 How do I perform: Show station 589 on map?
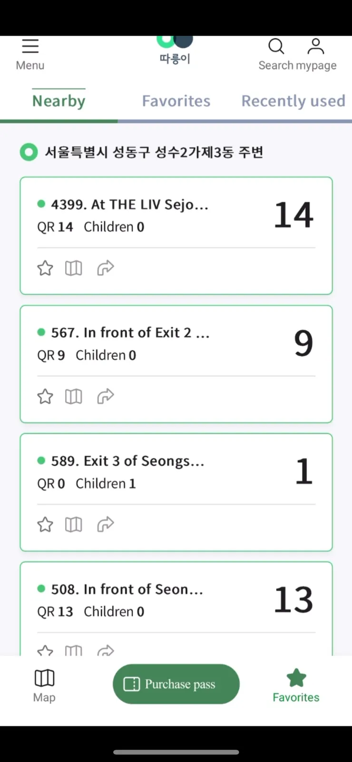(74, 525)
